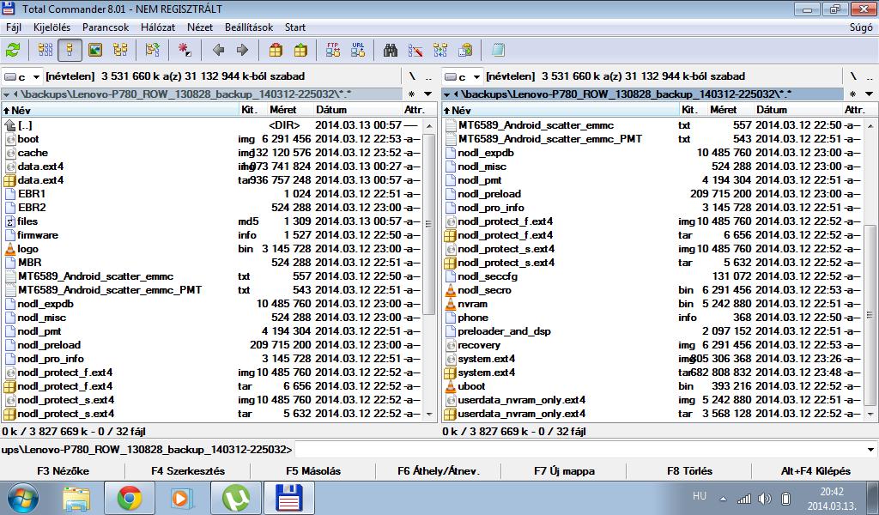Click the volume speaker tray icon

click(764, 498)
